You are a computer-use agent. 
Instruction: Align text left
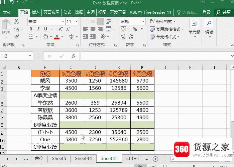[x=86, y=29]
